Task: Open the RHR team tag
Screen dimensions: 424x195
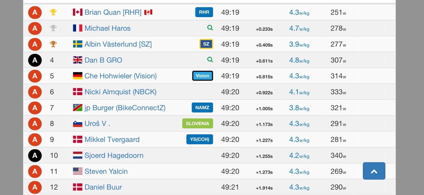Action: [x=204, y=12]
